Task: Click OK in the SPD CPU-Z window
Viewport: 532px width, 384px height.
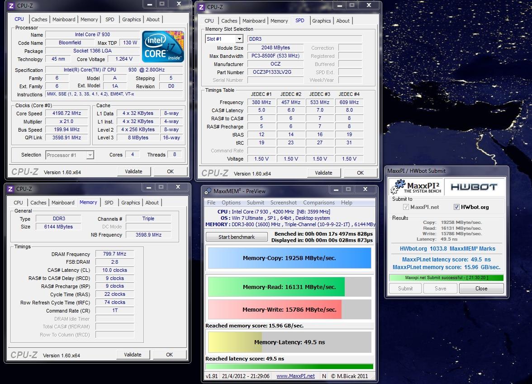Action: point(360,173)
